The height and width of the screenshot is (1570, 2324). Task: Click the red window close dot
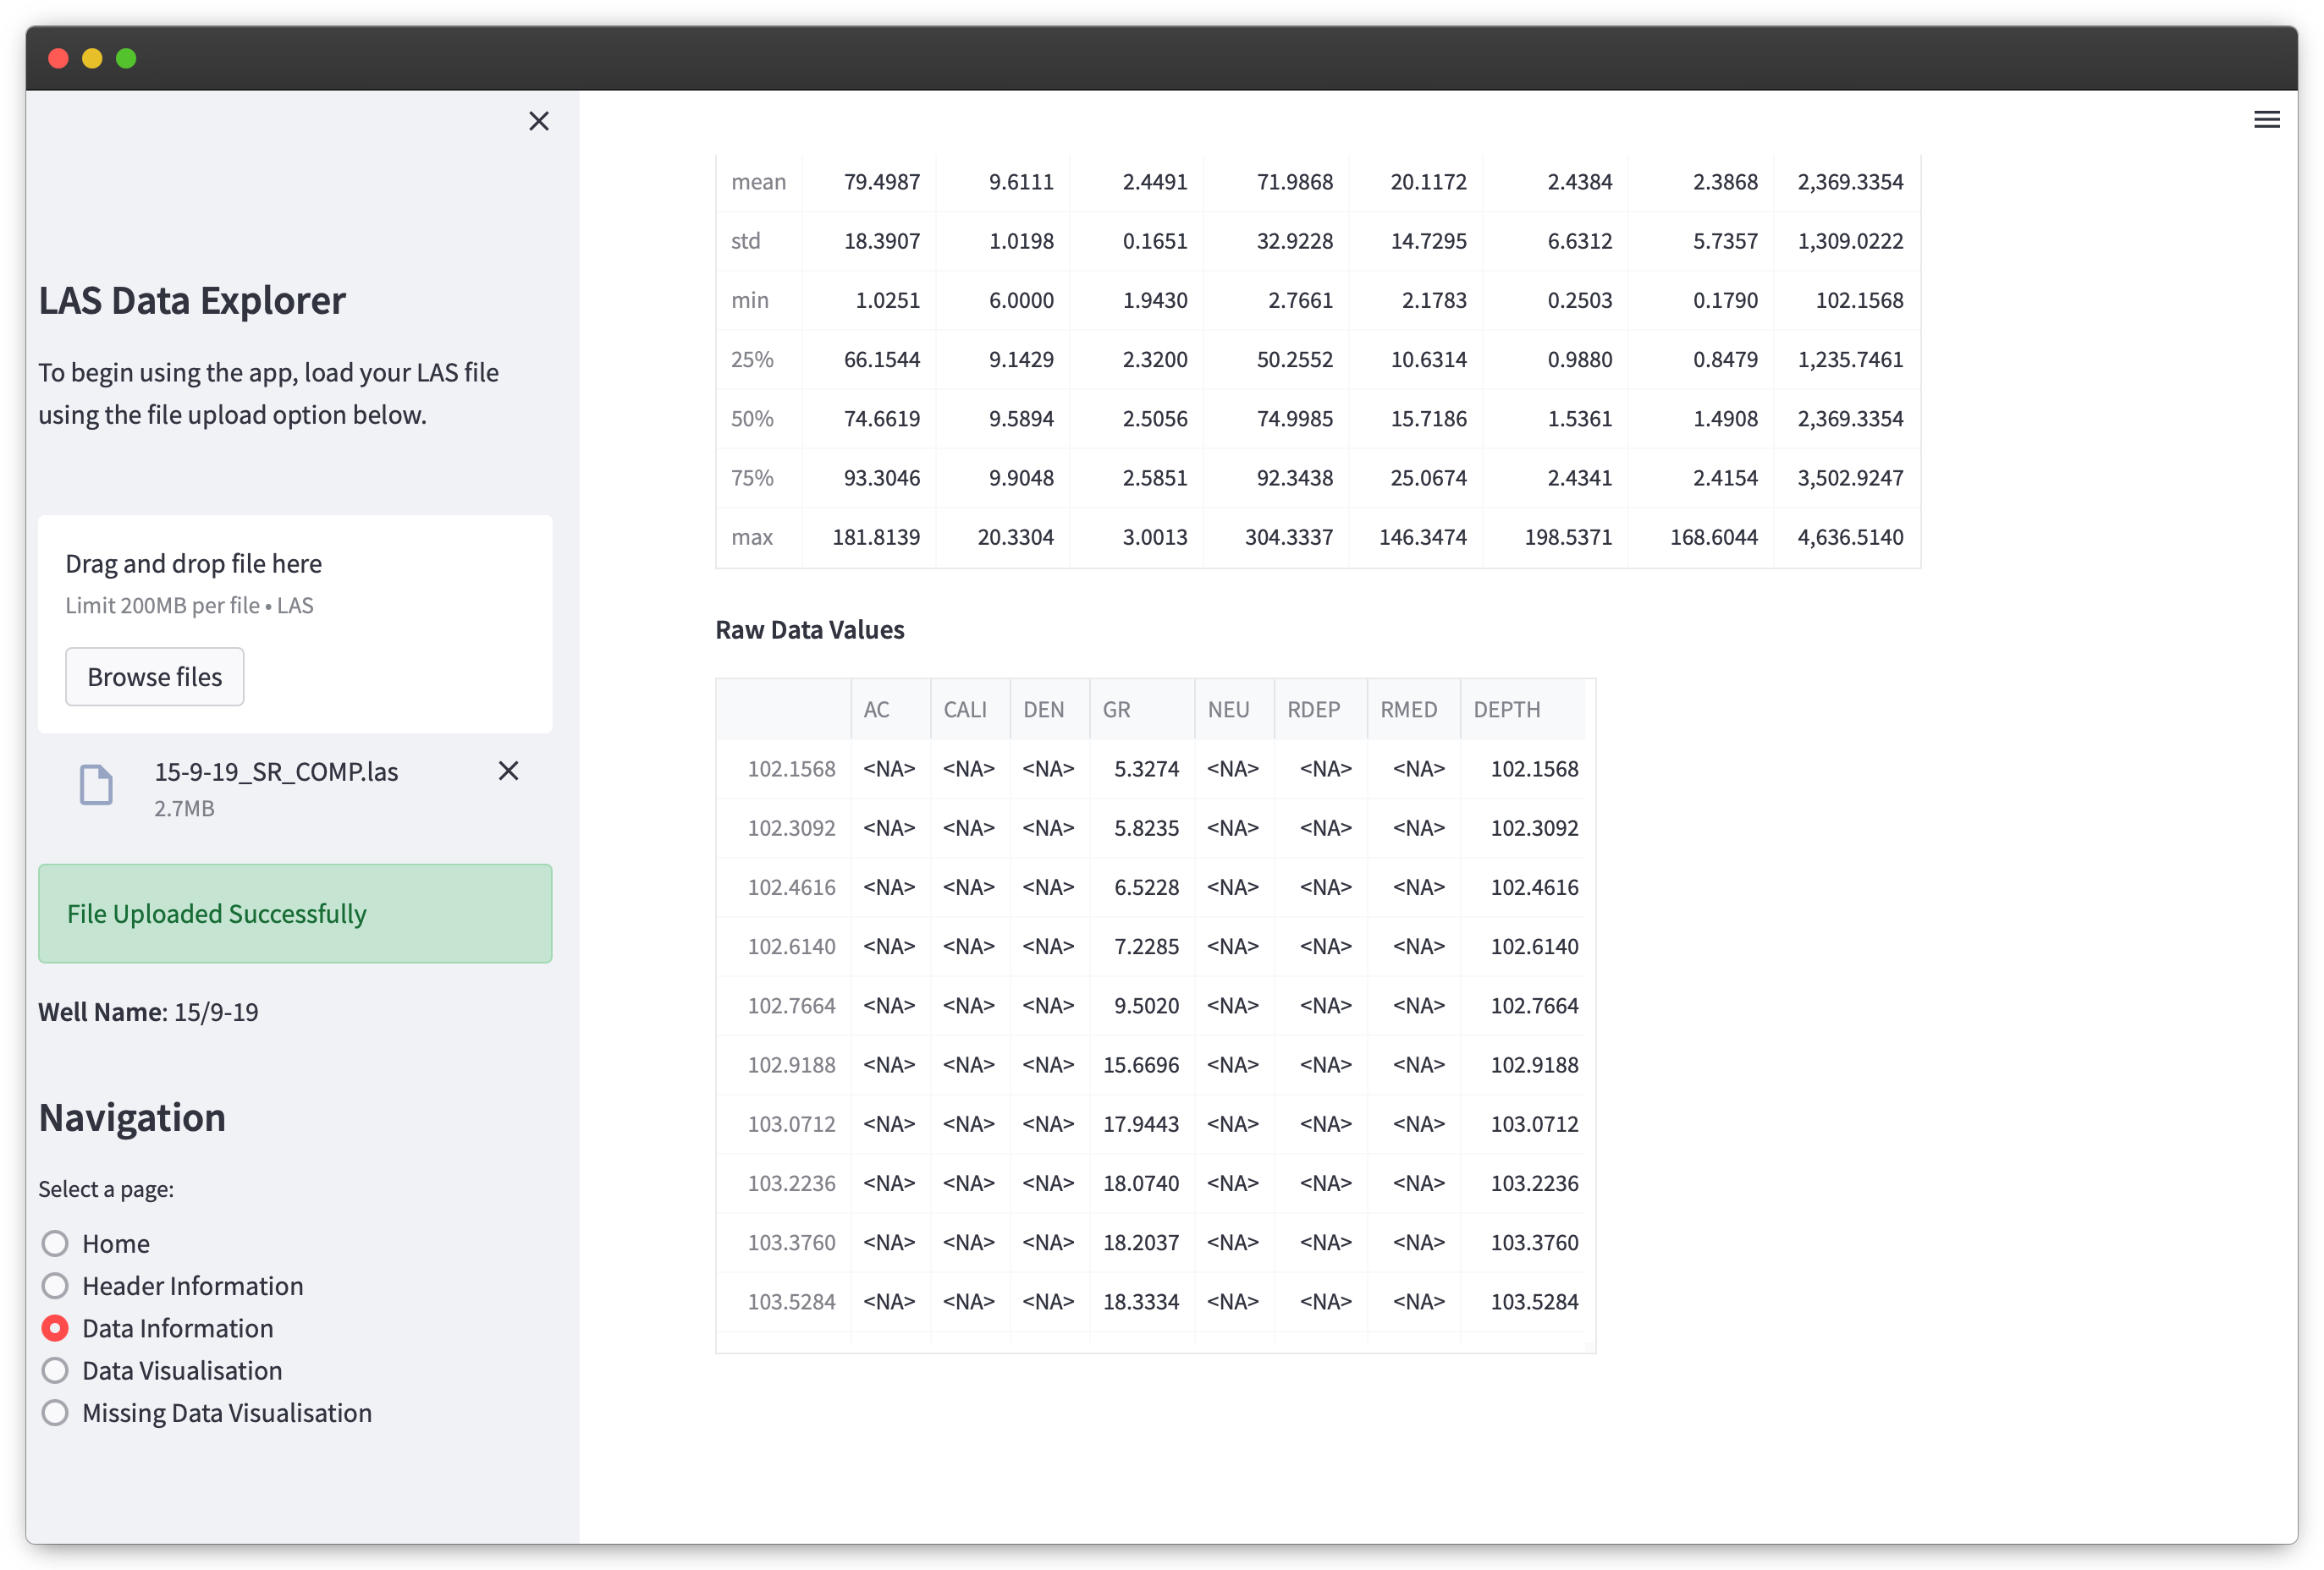58,59
